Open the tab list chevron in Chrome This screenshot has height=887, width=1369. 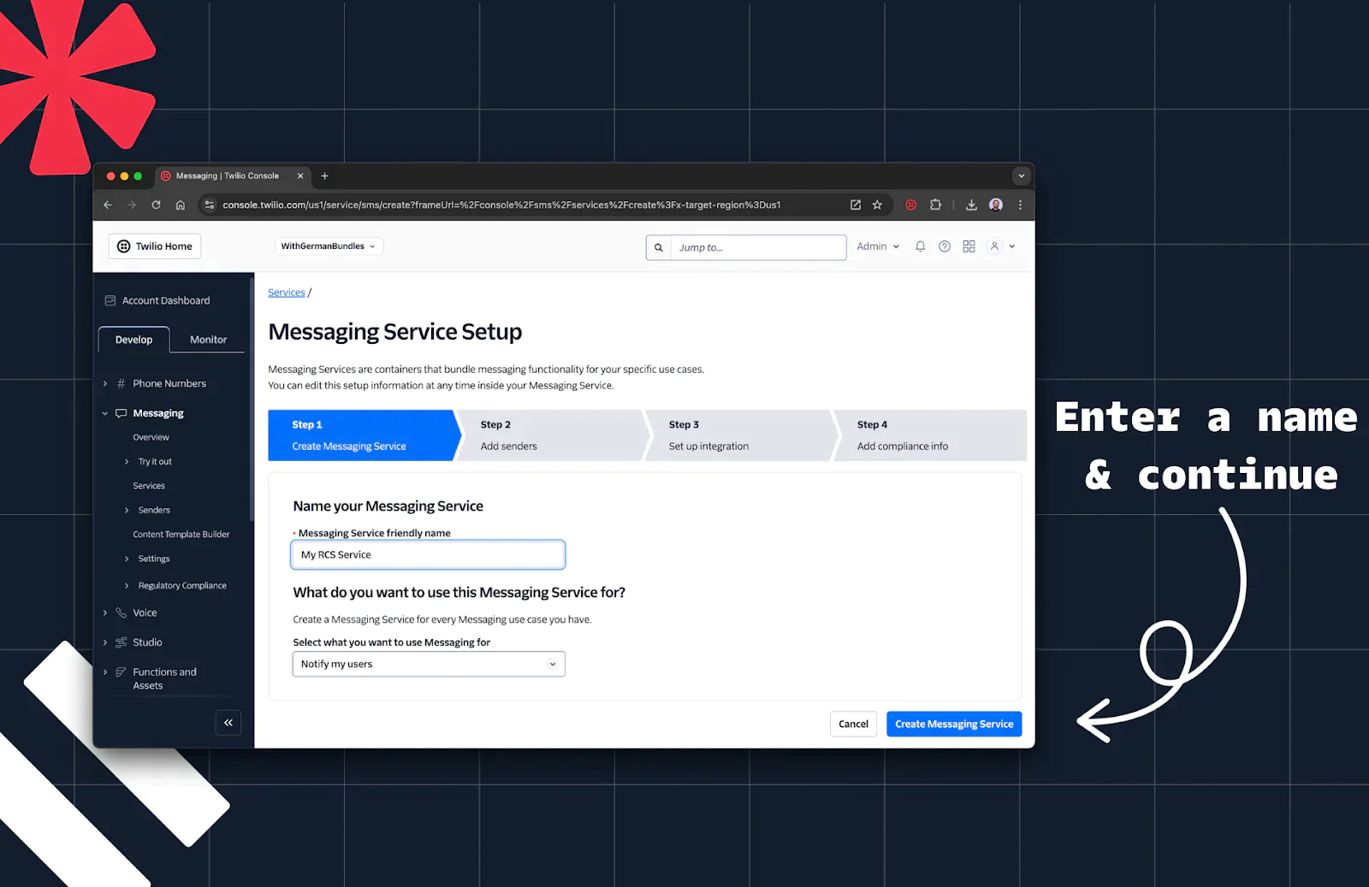tap(1021, 176)
